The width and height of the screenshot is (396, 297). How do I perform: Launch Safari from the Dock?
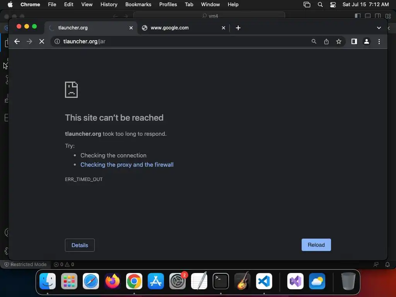[91, 281]
